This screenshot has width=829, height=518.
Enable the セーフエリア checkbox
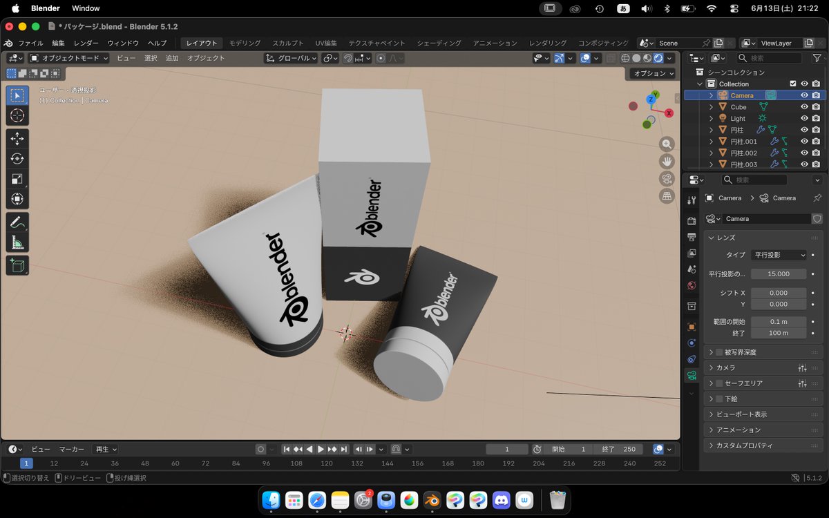tap(719, 383)
